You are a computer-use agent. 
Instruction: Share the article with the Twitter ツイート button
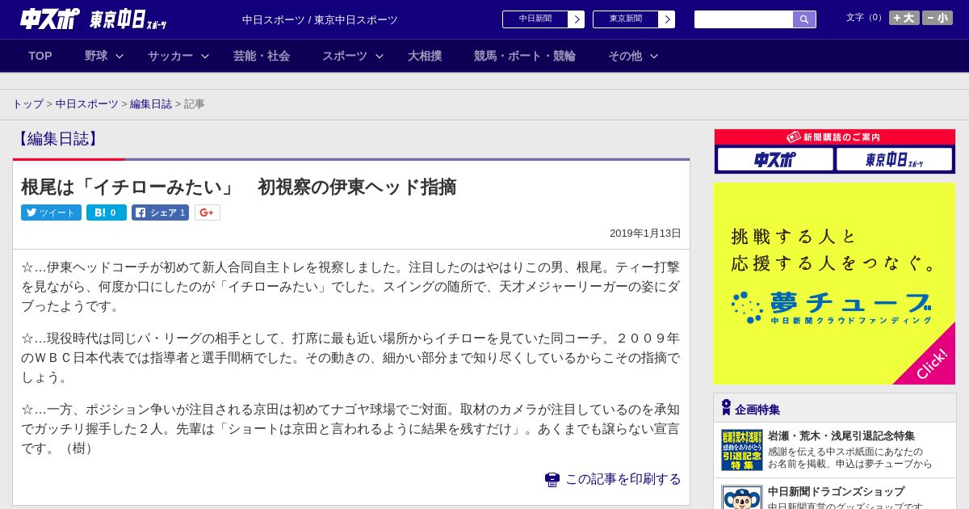pyautogui.click(x=51, y=212)
